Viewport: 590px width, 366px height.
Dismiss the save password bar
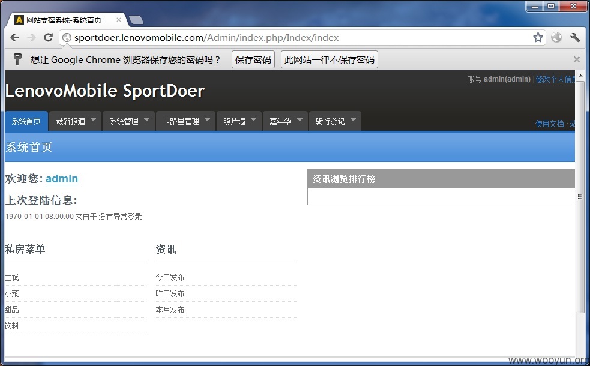tap(576, 59)
